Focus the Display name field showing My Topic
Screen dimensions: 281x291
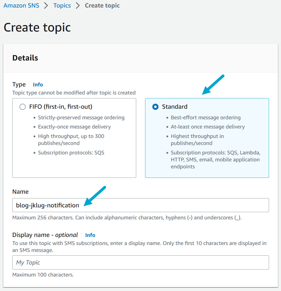pyautogui.click(x=140, y=262)
